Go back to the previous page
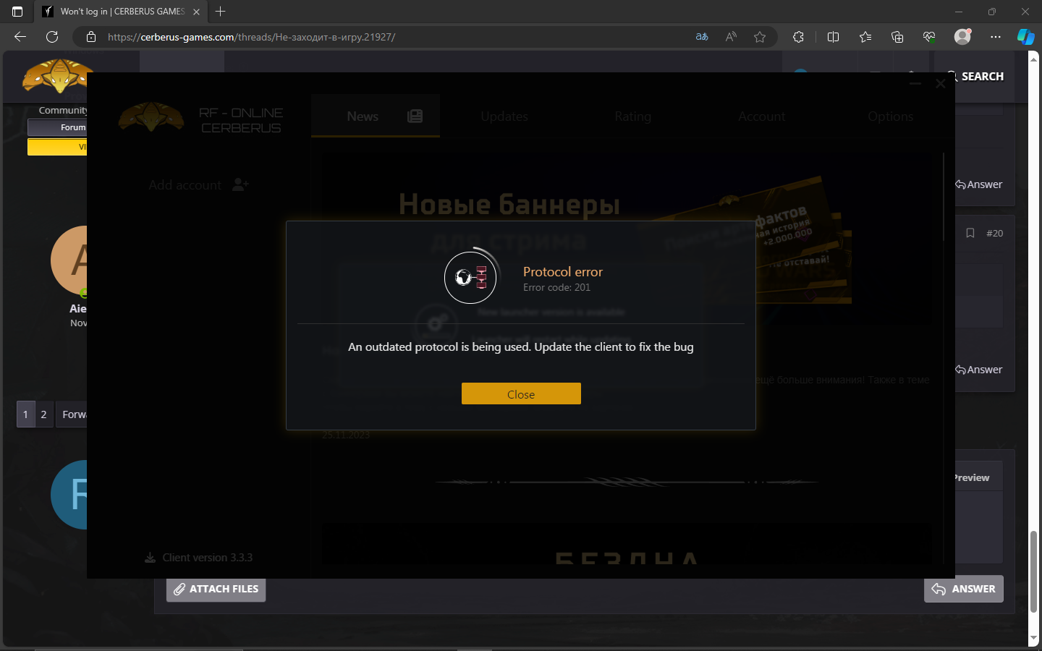1042x651 pixels. [20, 37]
